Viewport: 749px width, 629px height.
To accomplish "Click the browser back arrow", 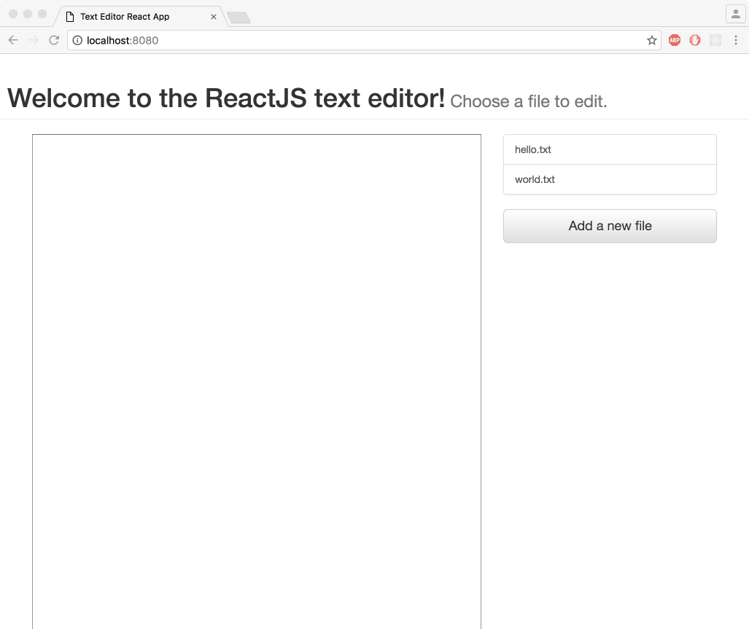I will pos(13,41).
